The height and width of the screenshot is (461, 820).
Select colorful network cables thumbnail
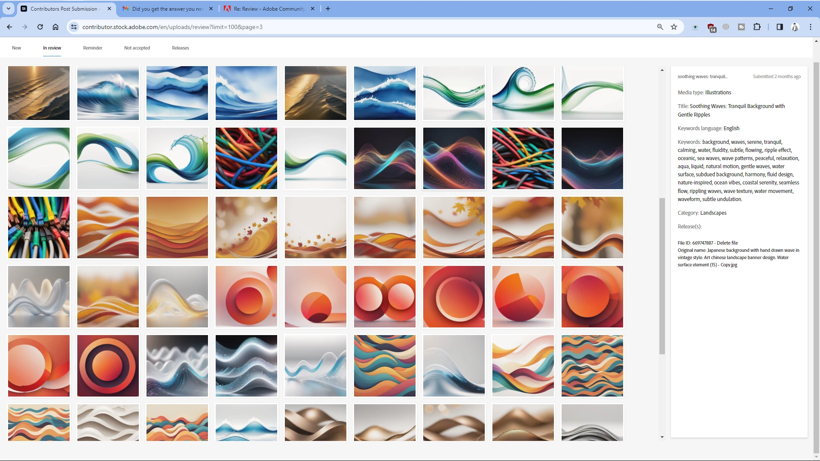coord(38,227)
